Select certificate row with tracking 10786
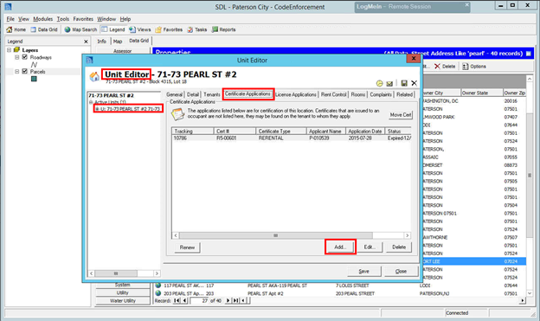540x321 pixels. coord(292,138)
